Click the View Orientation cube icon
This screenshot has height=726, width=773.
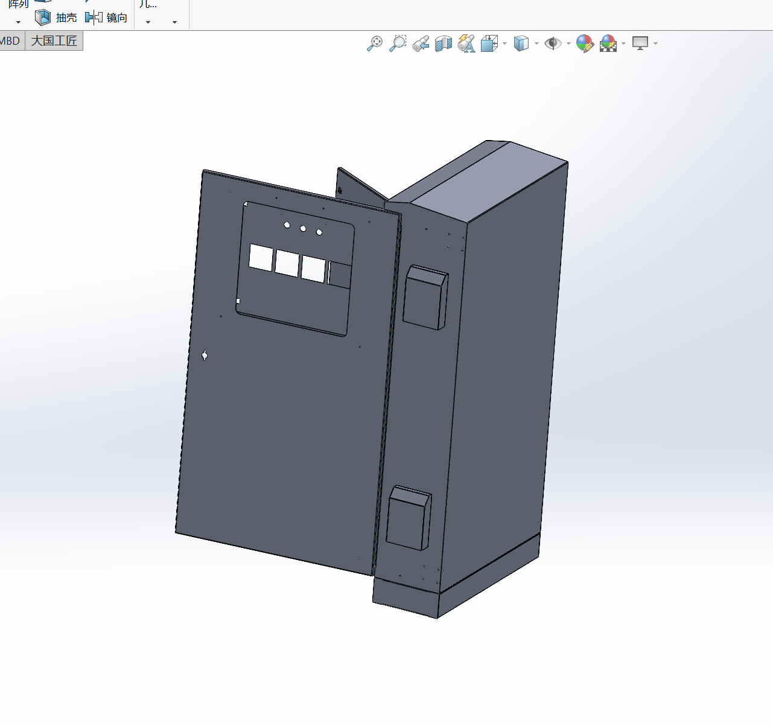489,43
